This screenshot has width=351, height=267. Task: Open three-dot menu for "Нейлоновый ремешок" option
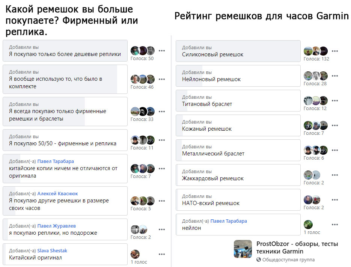pos(335,76)
